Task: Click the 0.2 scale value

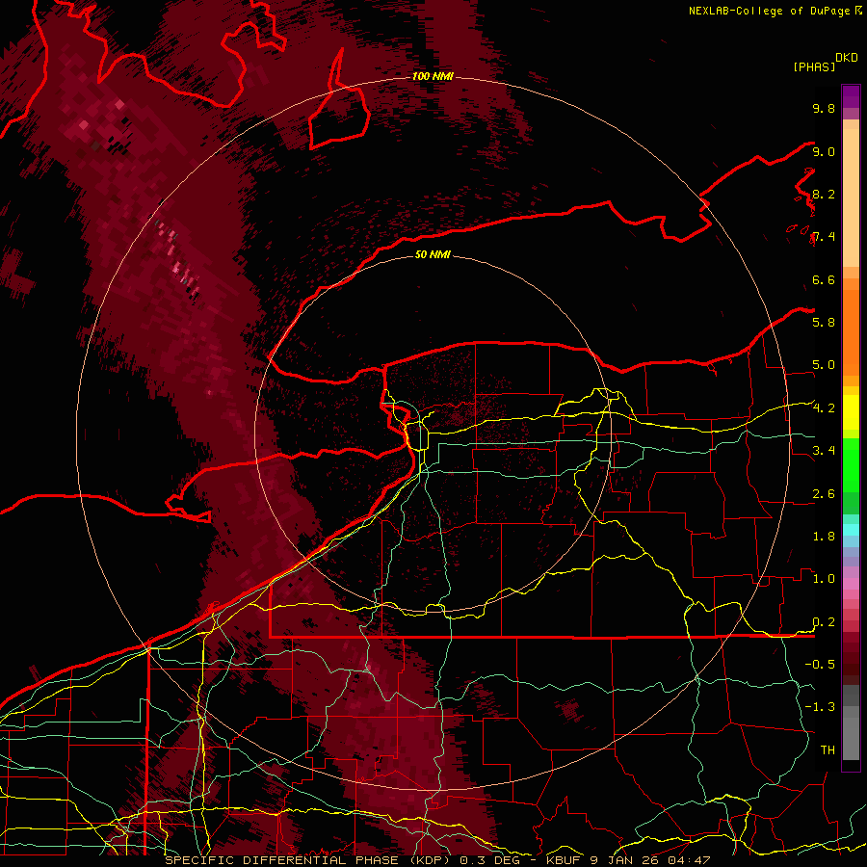Action: (x=824, y=622)
